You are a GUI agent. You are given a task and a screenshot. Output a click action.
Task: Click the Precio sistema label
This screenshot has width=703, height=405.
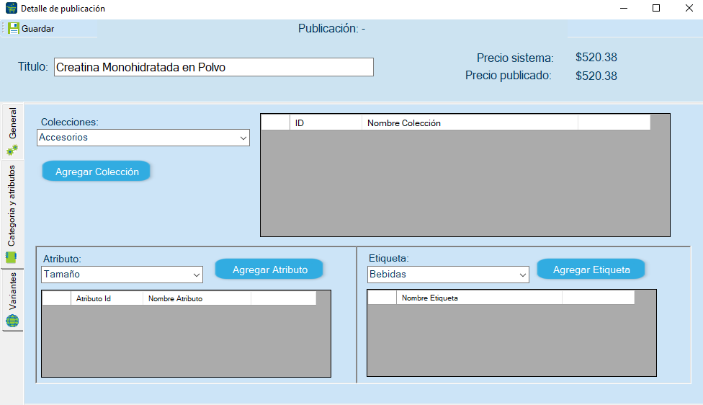pos(515,58)
